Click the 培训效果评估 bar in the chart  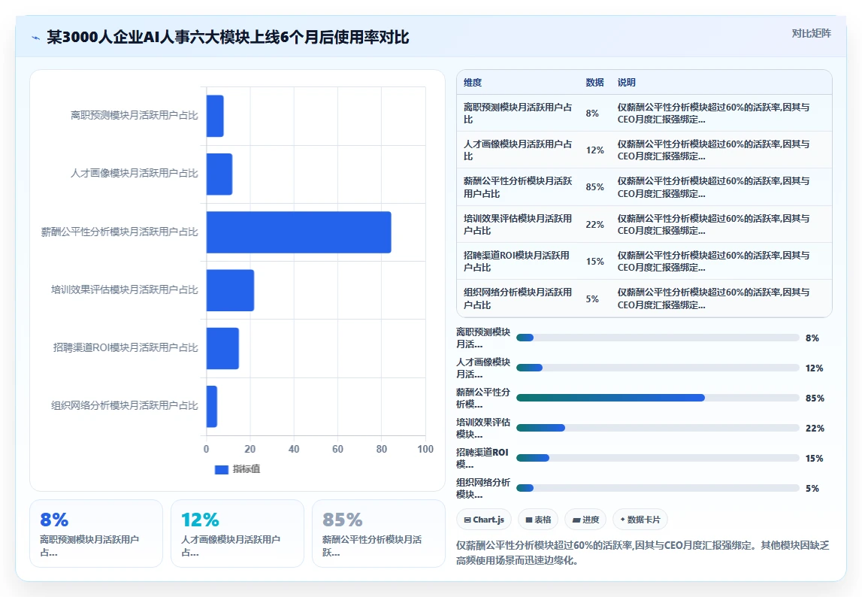click(231, 290)
